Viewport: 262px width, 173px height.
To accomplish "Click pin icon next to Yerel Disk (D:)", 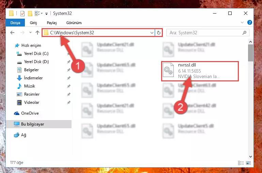I will pyautogui.click(x=68, y=62).
